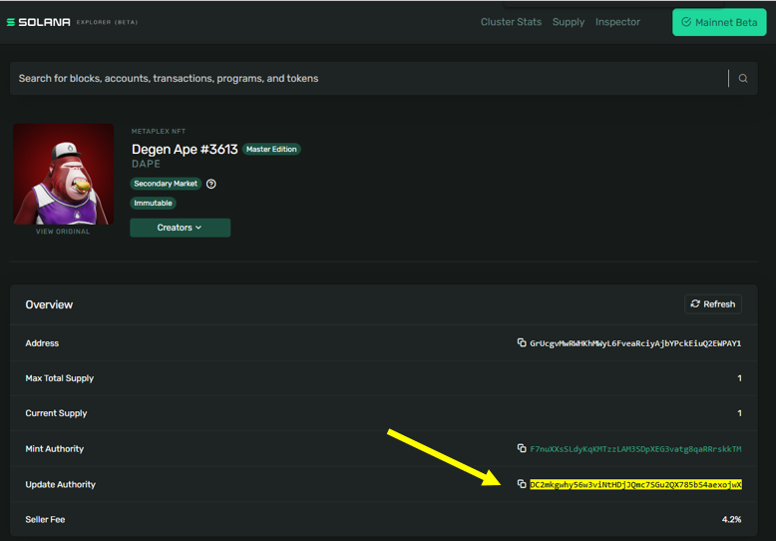776x541 pixels.
Task: Click the Secondary Market help question icon
Action: point(211,184)
